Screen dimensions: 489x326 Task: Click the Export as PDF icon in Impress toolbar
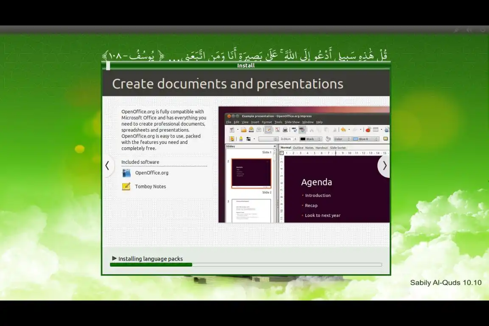coord(278,130)
